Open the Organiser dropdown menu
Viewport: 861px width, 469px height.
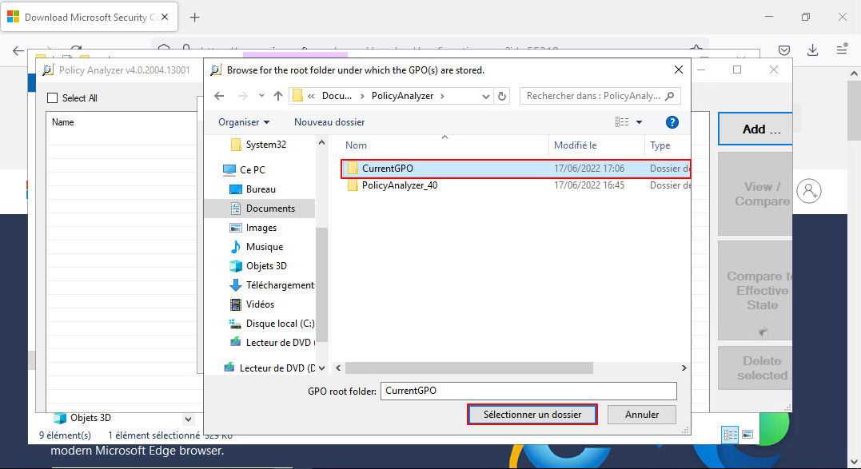(x=244, y=122)
